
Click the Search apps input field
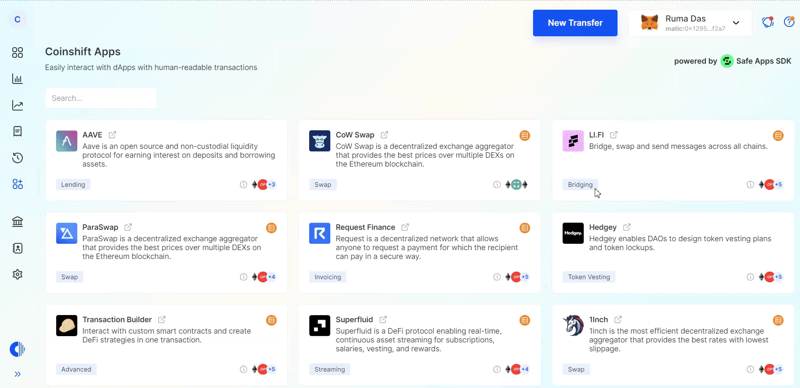pyautogui.click(x=101, y=98)
